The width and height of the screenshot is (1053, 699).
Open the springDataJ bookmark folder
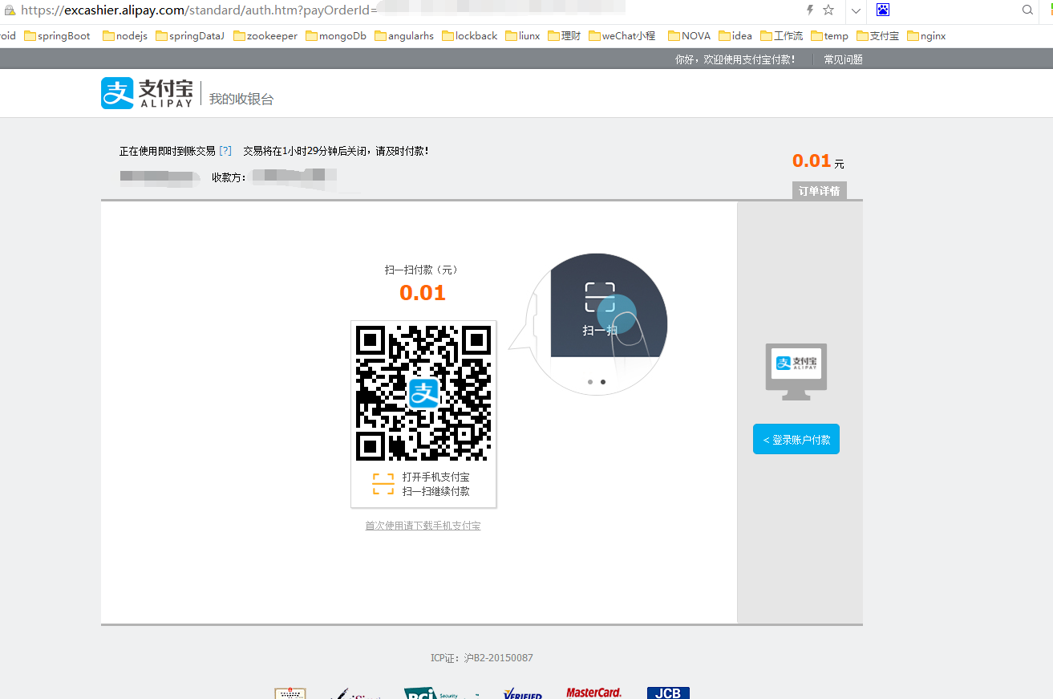(x=190, y=36)
